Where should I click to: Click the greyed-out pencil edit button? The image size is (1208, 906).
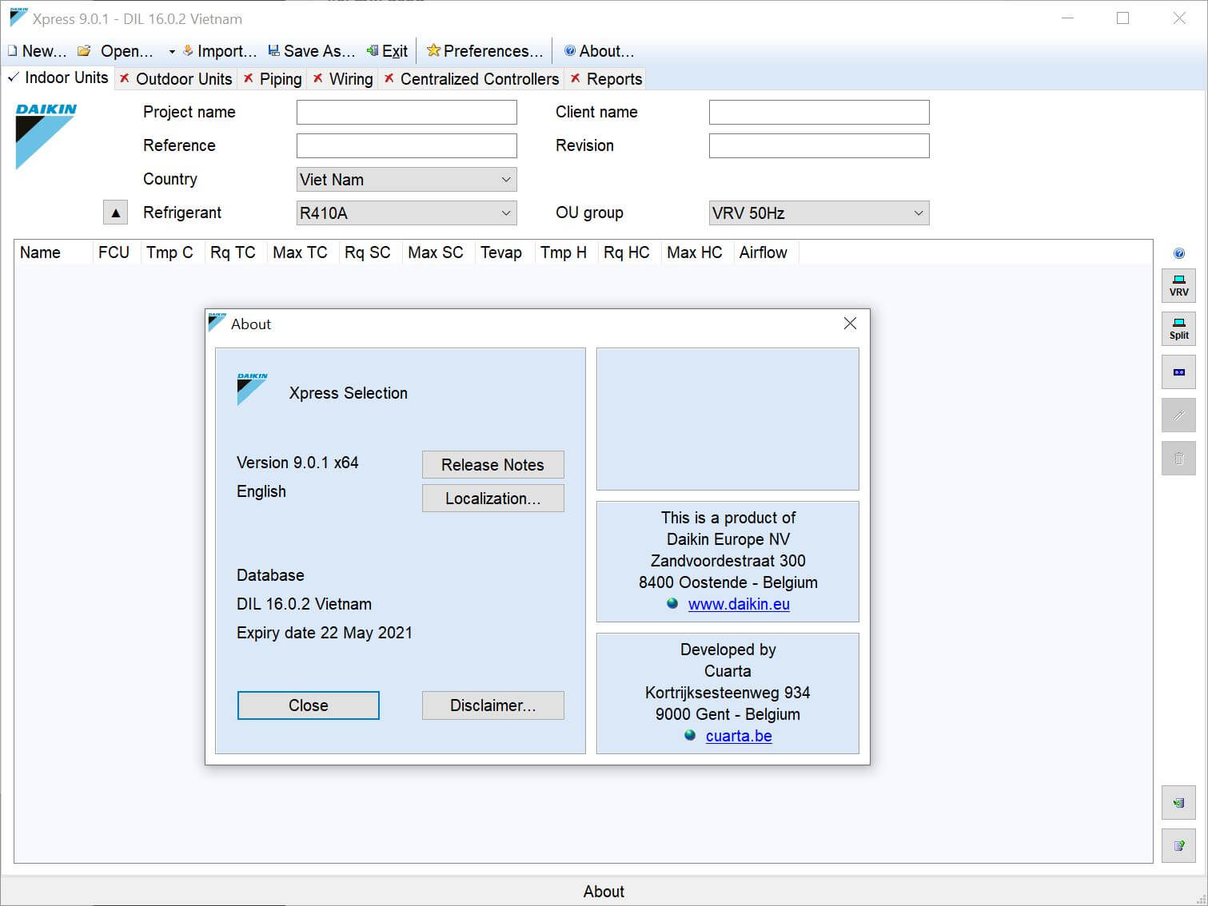pos(1178,415)
